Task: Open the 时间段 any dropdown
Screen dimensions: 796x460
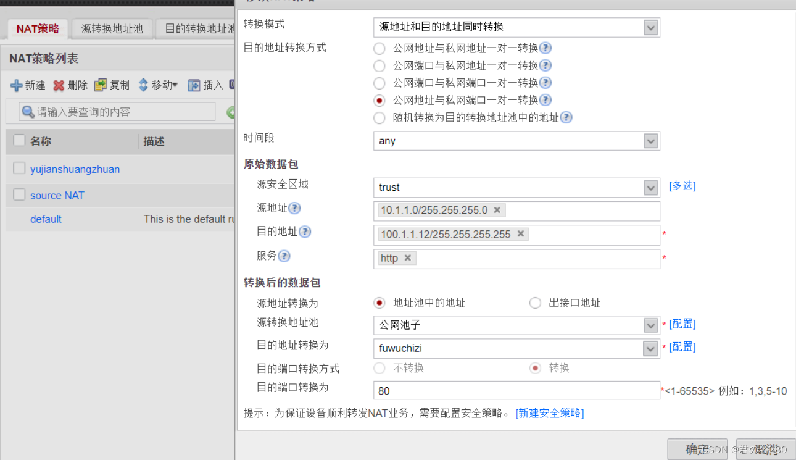Action: (650, 141)
